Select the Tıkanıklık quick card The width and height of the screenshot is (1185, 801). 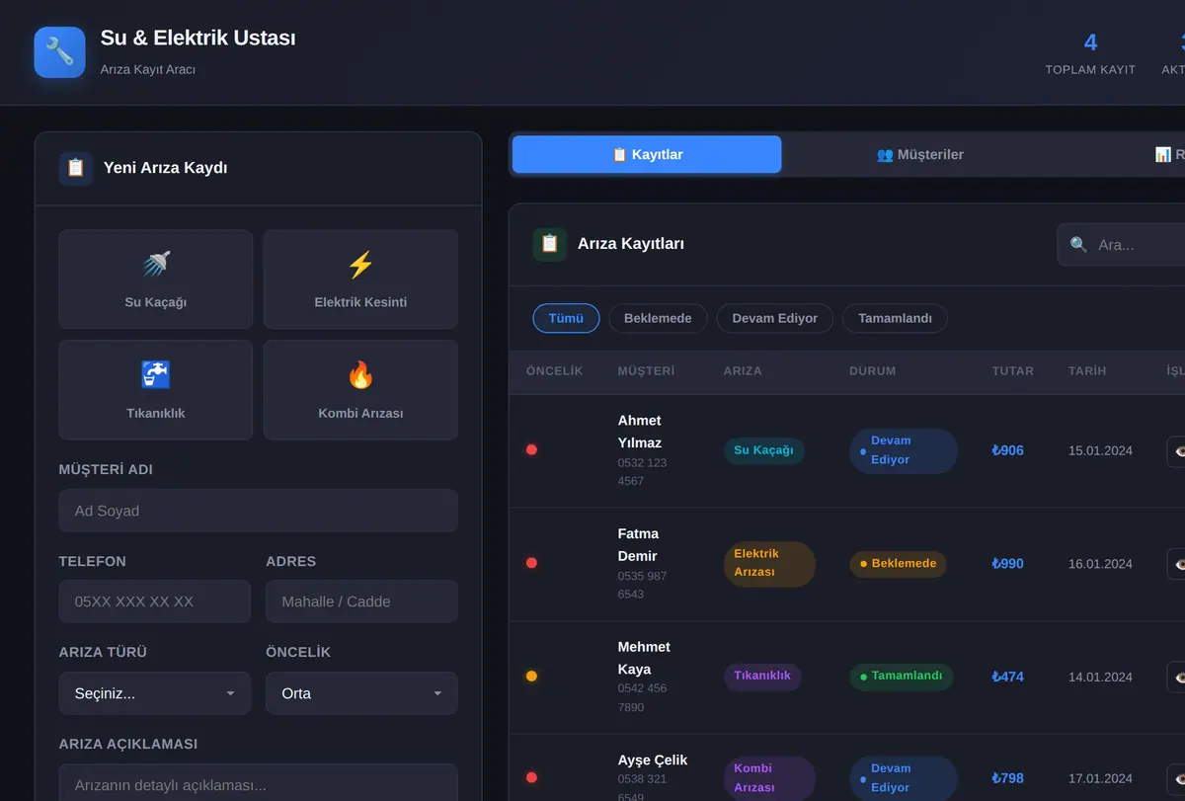(x=156, y=390)
